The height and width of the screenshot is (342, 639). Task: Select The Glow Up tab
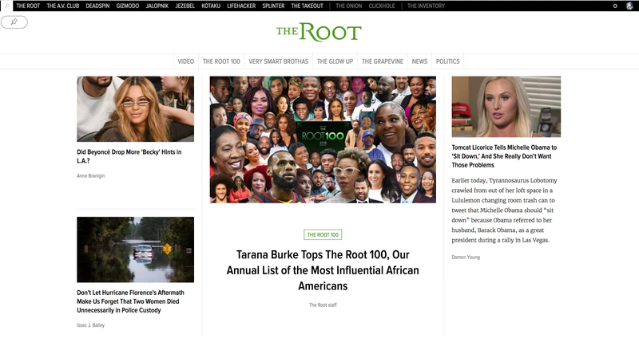(x=335, y=61)
